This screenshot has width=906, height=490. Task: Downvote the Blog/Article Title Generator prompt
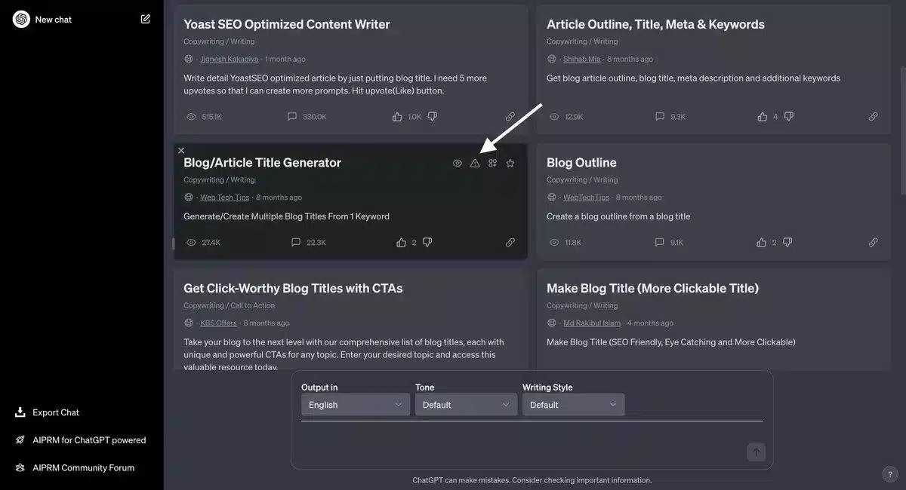pos(427,243)
